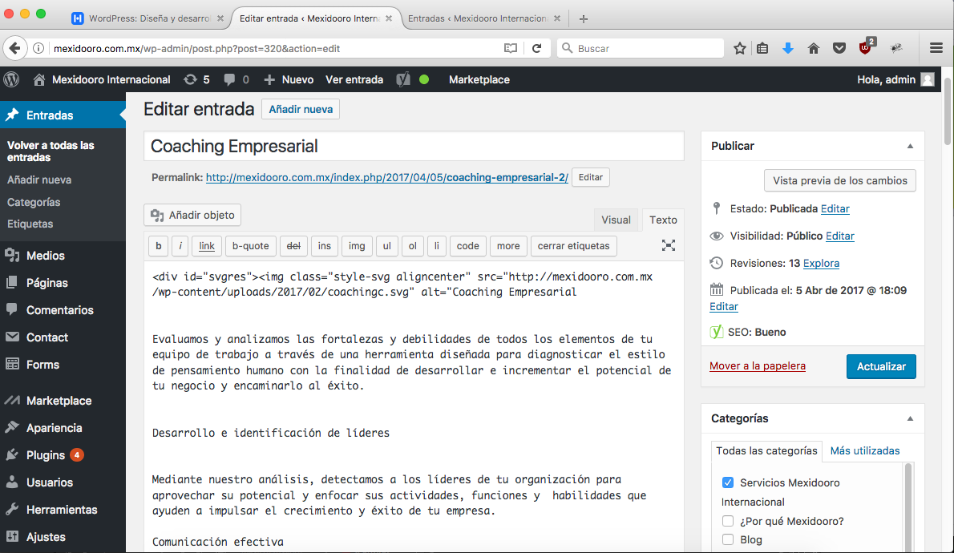Click Editar button next to permalink
The image size is (954, 553).
(x=590, y=178)
